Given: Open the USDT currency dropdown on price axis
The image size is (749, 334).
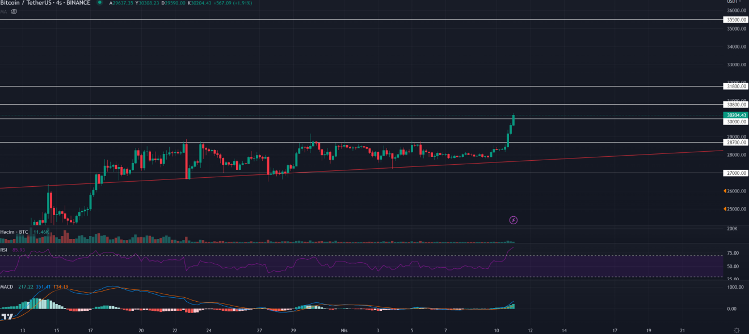Looking at the screenshot, I should click(x=733, y=2).
